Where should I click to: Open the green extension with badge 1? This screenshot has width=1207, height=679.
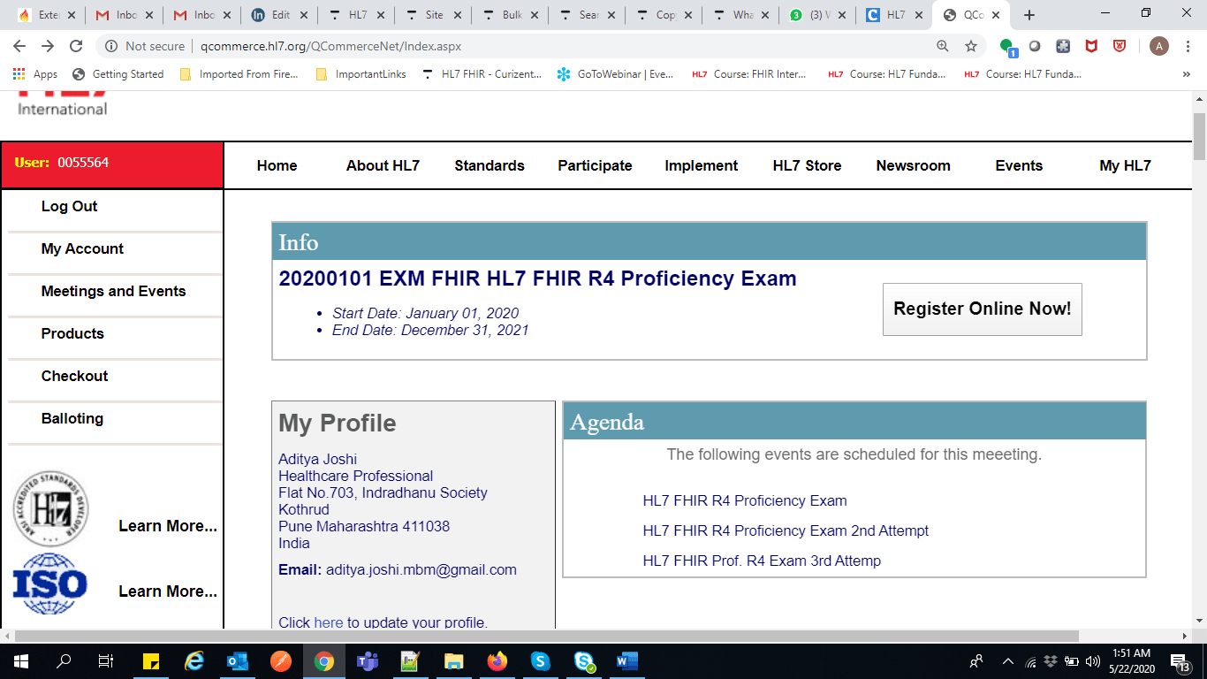pyautogui.click(x=1007, y=47)
